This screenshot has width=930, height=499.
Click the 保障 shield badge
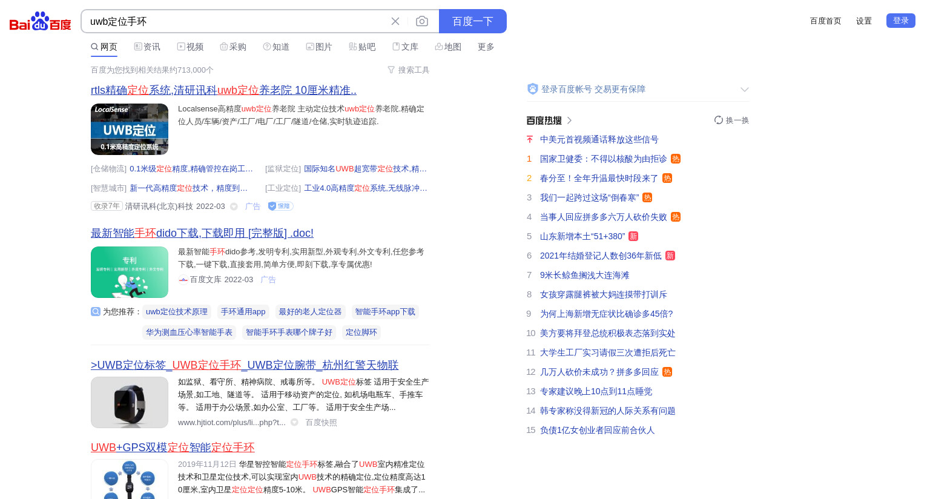[280, 207]
